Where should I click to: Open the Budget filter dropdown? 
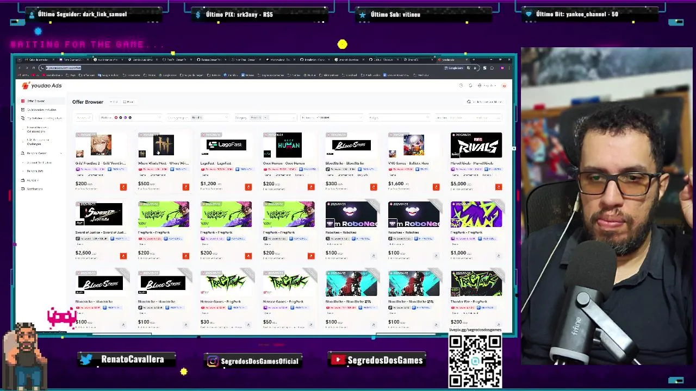pos(399,117)
